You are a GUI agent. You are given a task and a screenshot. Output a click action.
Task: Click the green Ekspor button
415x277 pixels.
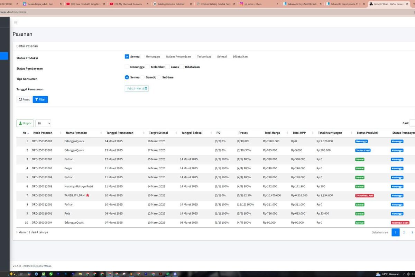pos(25,123)
